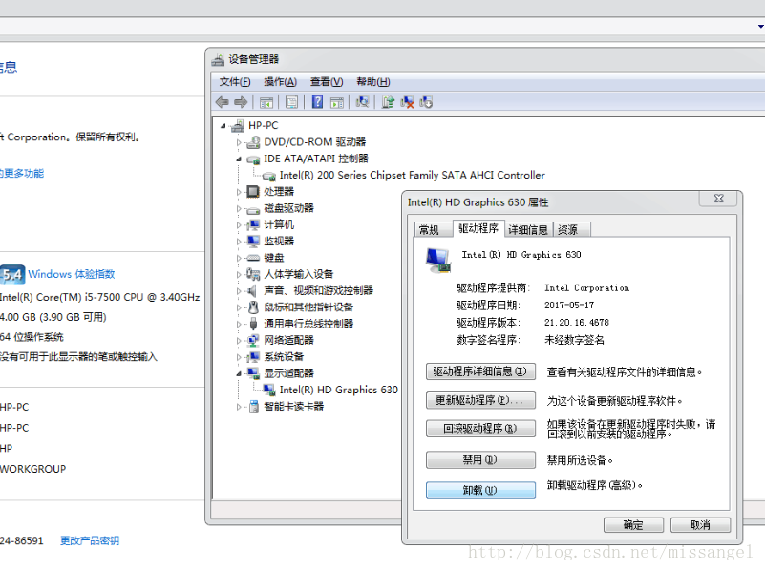The height and width of the screenshot is (571, 765).
Task: Click the 鼠标和其他指针设备 mouse icon
Action: coord(253,307)
